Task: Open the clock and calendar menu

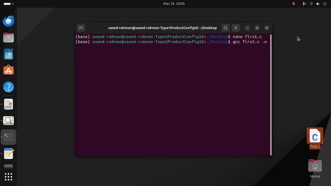Action: (174, 4)
